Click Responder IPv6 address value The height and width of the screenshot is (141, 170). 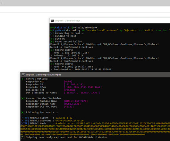(83, 87)
